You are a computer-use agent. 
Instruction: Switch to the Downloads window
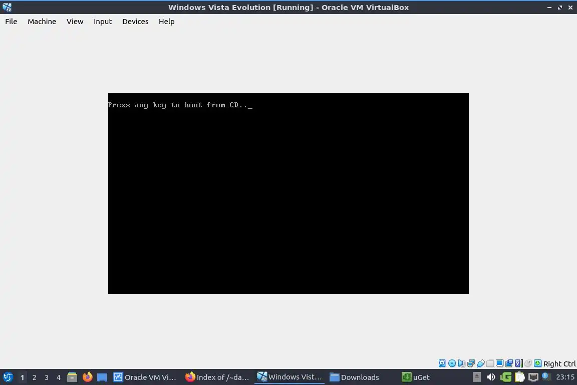[355, 377]
